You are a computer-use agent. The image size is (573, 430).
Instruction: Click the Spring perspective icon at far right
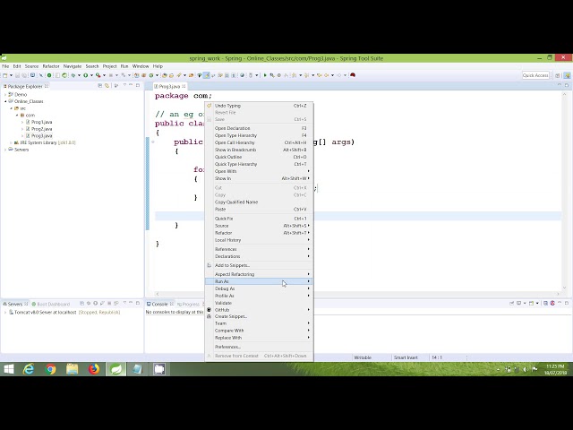(x=567, y=75)
